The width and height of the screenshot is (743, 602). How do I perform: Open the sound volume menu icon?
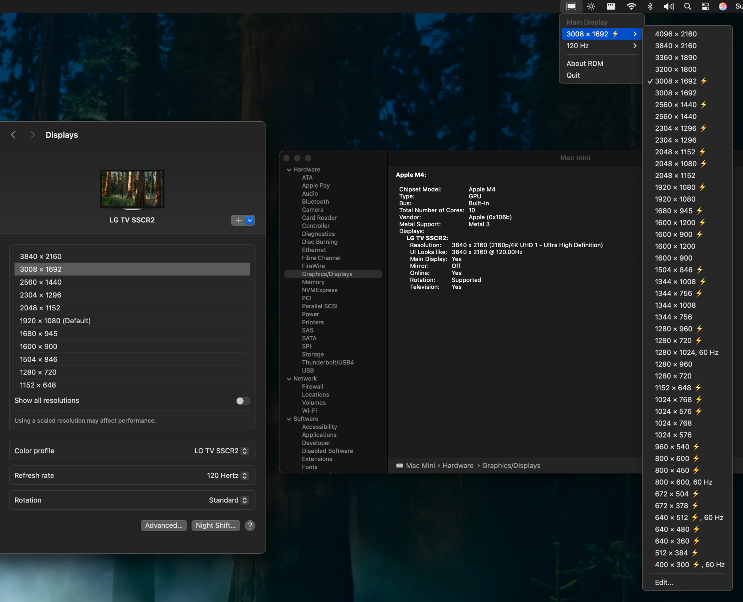(668, 6)
